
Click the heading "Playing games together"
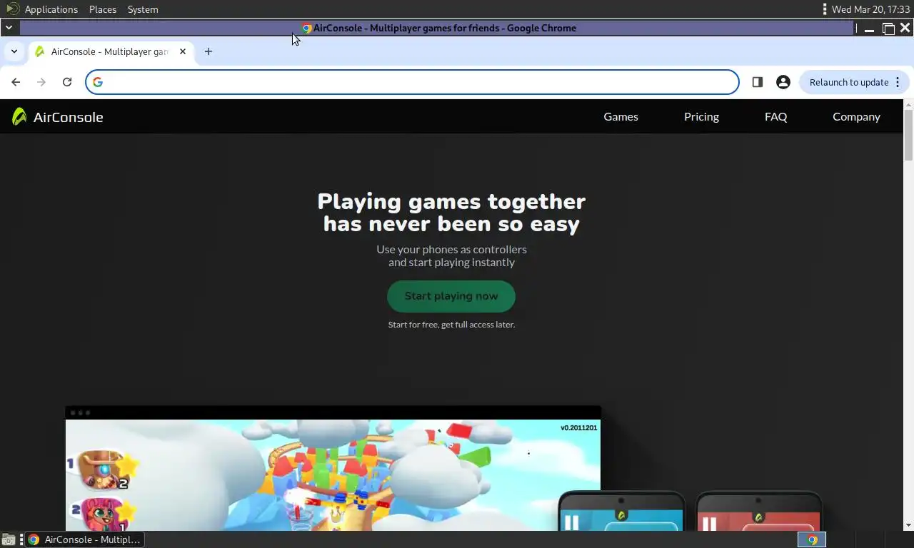(x=451, y=202)
